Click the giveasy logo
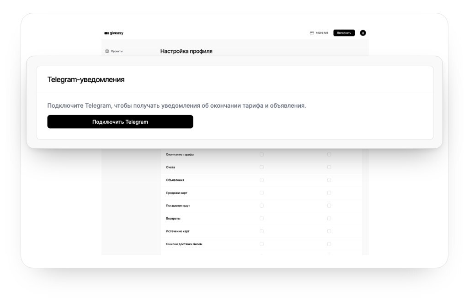469x298 pixels. [x=114, y=33]
